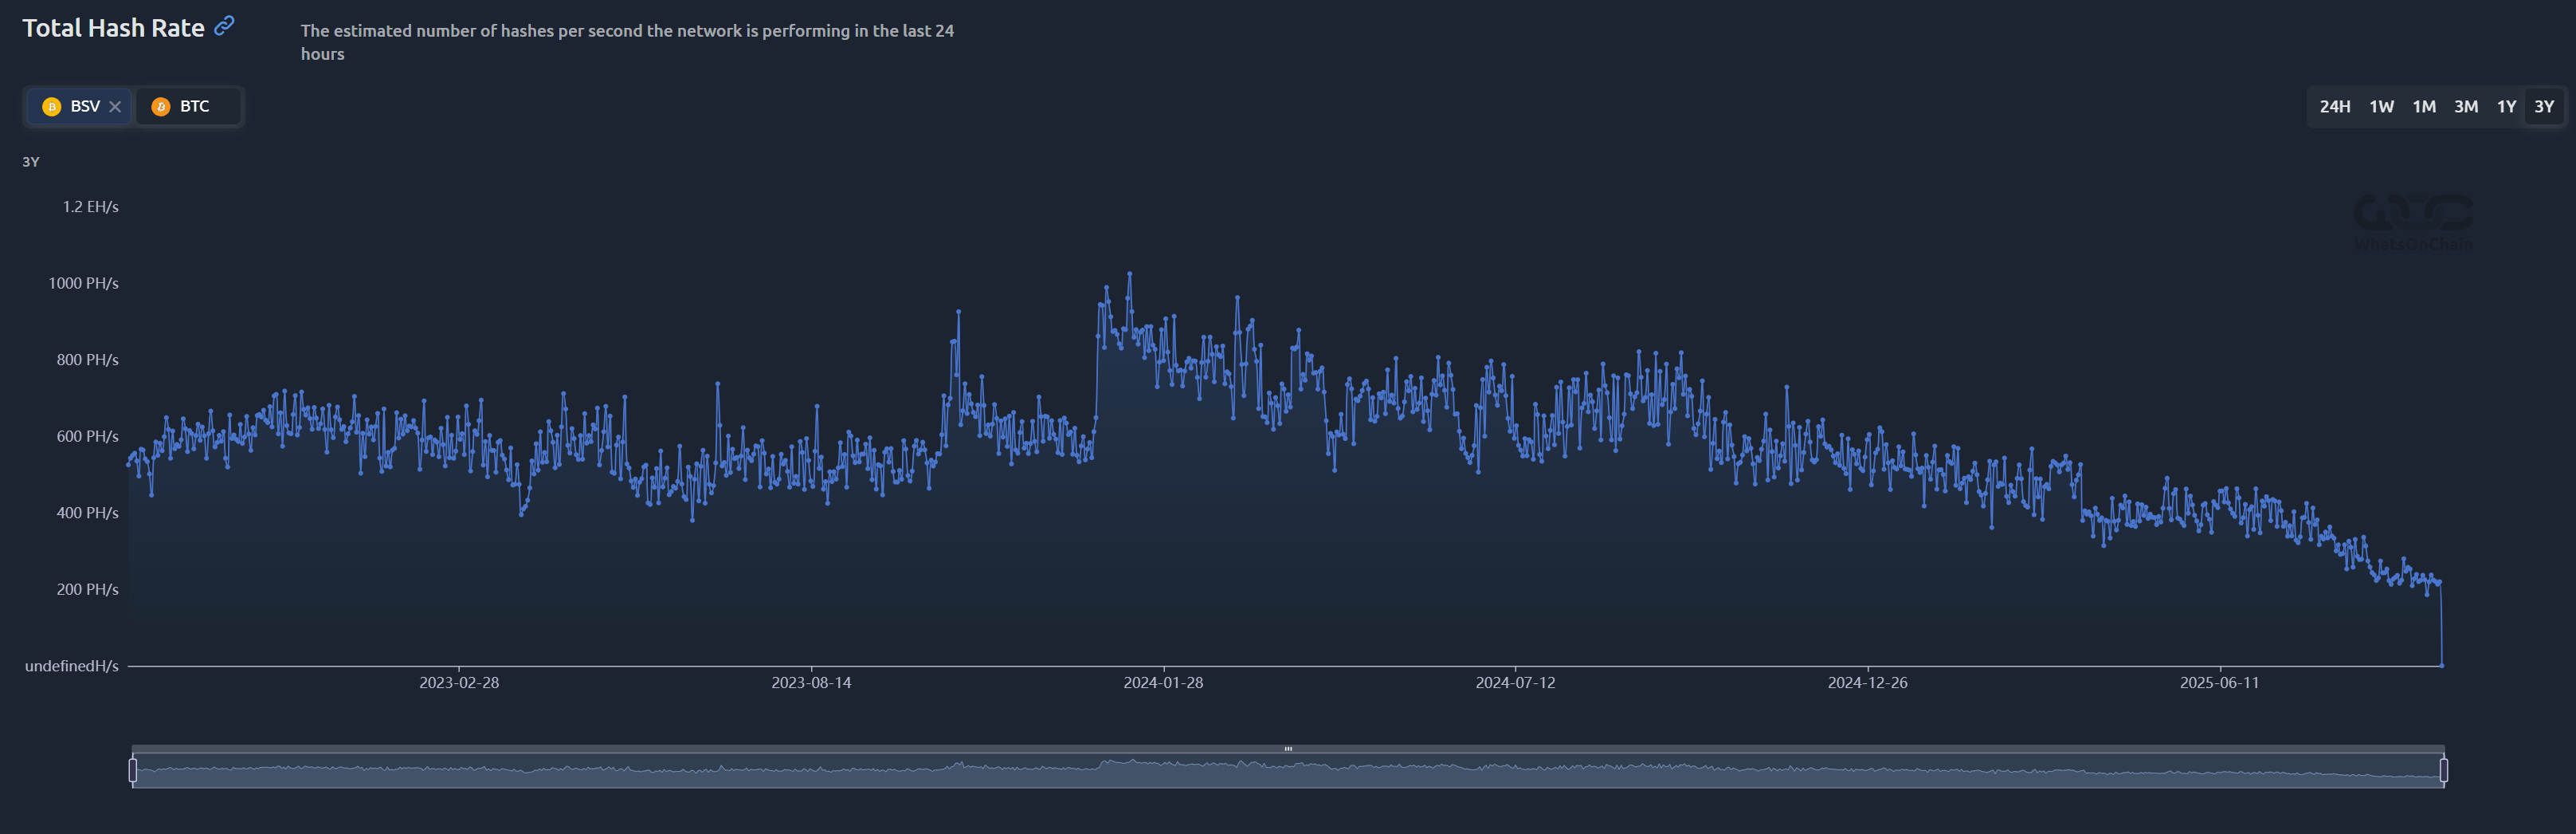
Task: Click the 2023-02-28 axis date label
Action: [x=459, y=683]
